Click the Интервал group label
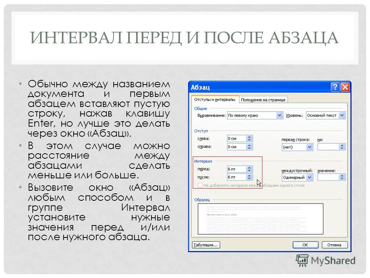Viewport: 370px width, 278px height. (x=203, y=161)
